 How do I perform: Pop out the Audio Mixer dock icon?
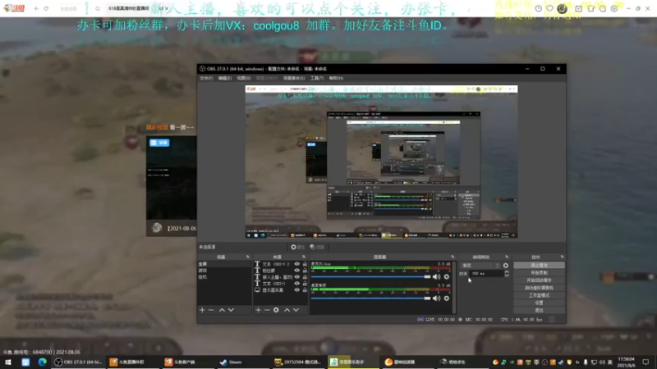click(x=453, y=257)
